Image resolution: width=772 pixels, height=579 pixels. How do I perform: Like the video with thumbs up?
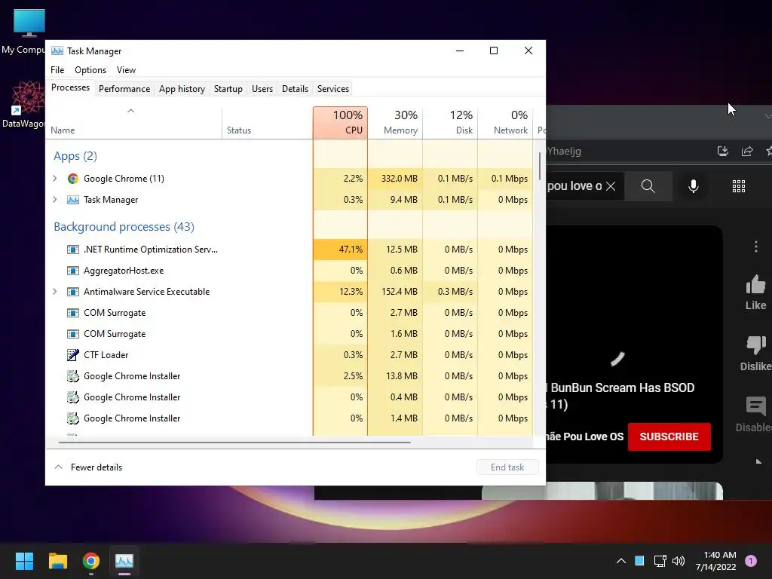tap(755, 284)
